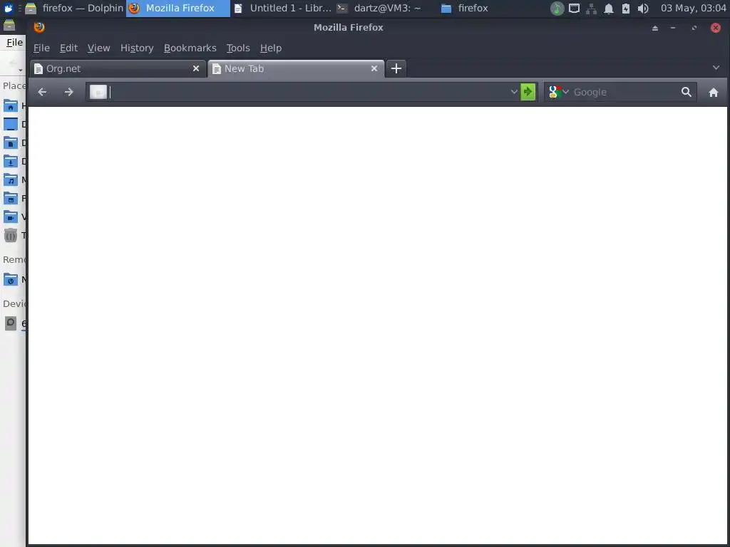Open the File menu in Firefox
730x547 pixels.
click(x=41, y=48)
